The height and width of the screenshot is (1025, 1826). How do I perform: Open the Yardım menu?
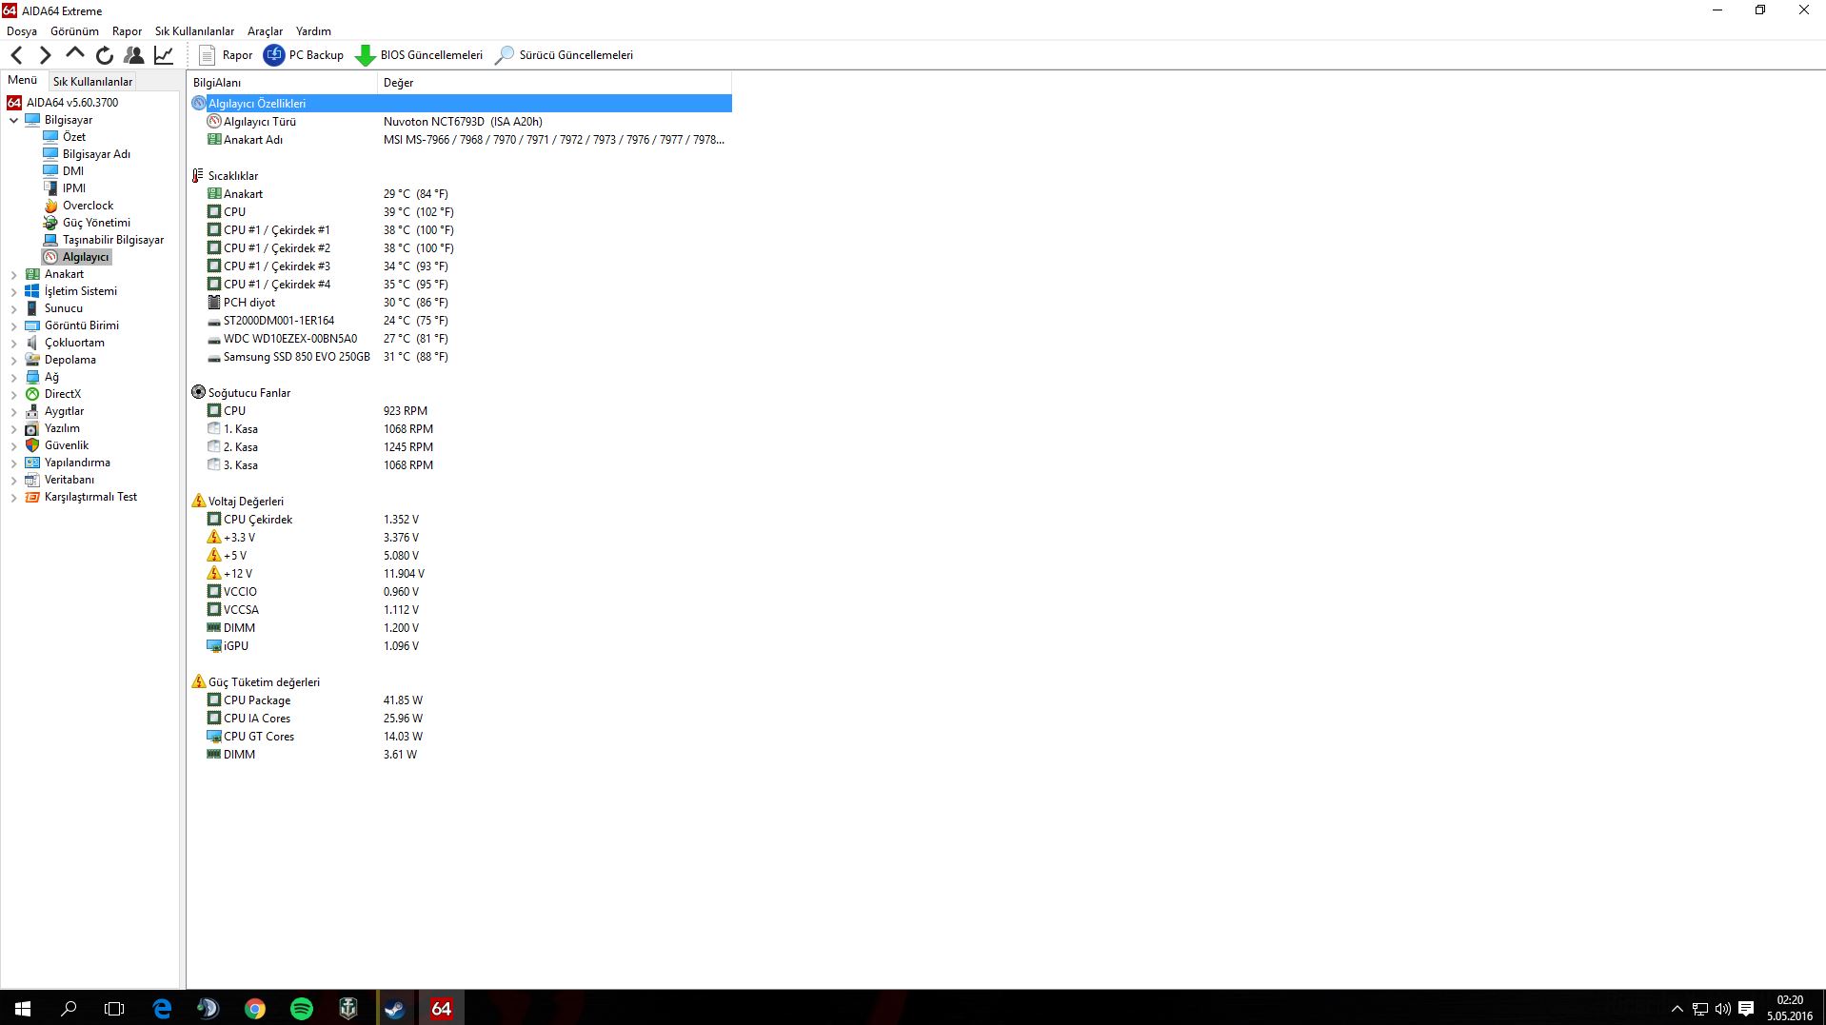pyautogui.click(x=313, y=31)
